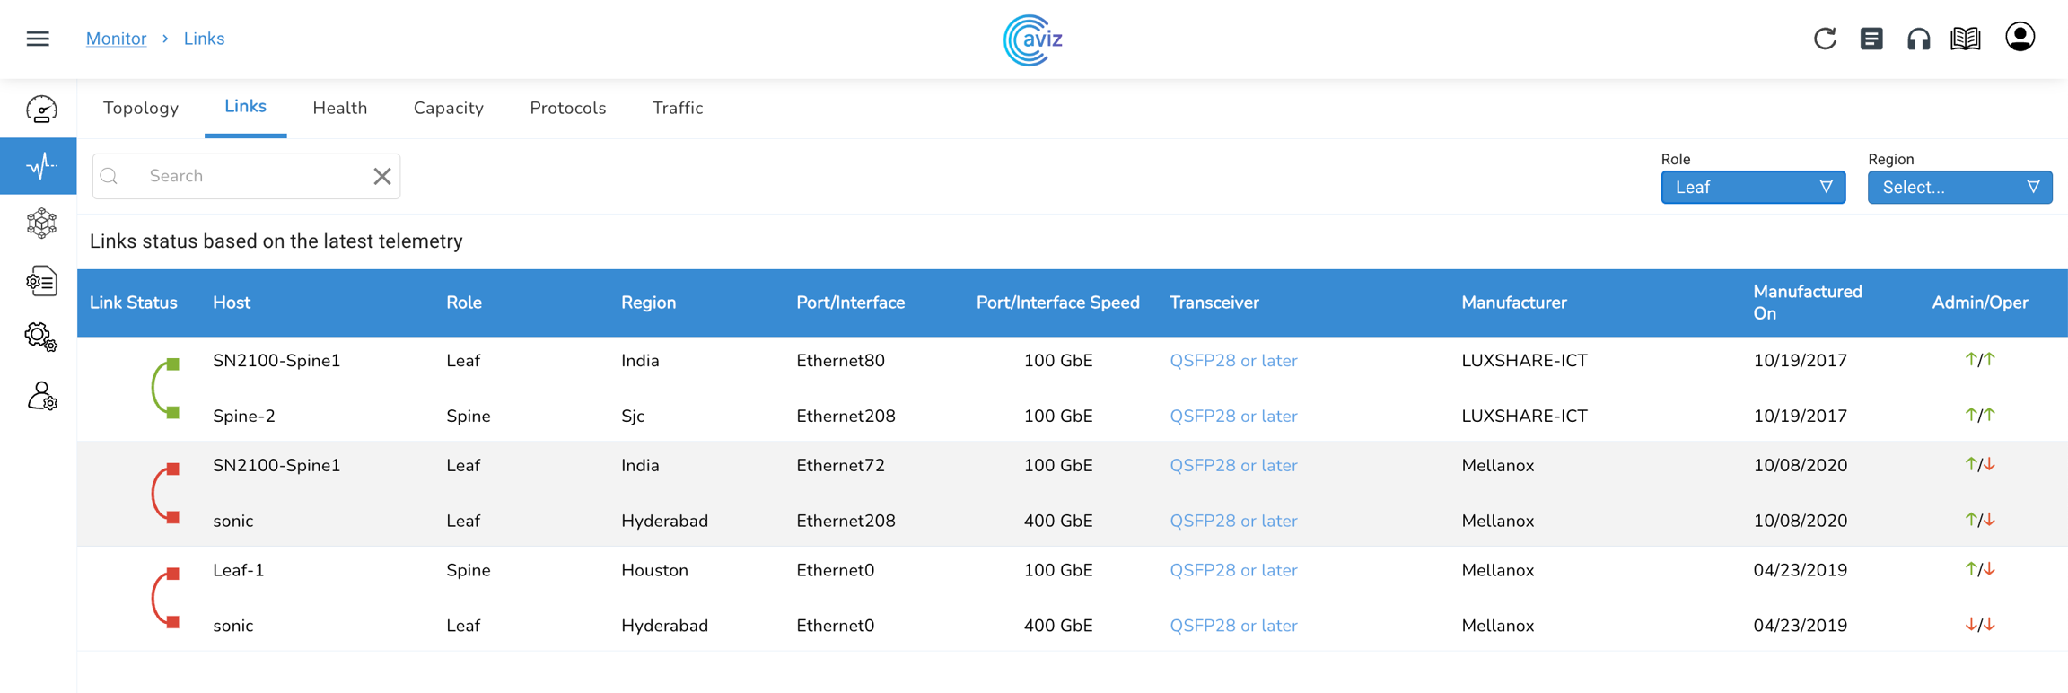Screen dimensions: 2068x693
Task: Open the Protocols tab
Action: point(567,108)
